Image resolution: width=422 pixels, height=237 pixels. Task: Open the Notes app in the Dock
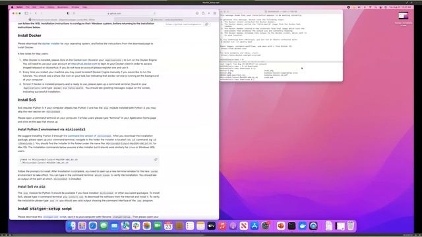click(x=200, y=226)
